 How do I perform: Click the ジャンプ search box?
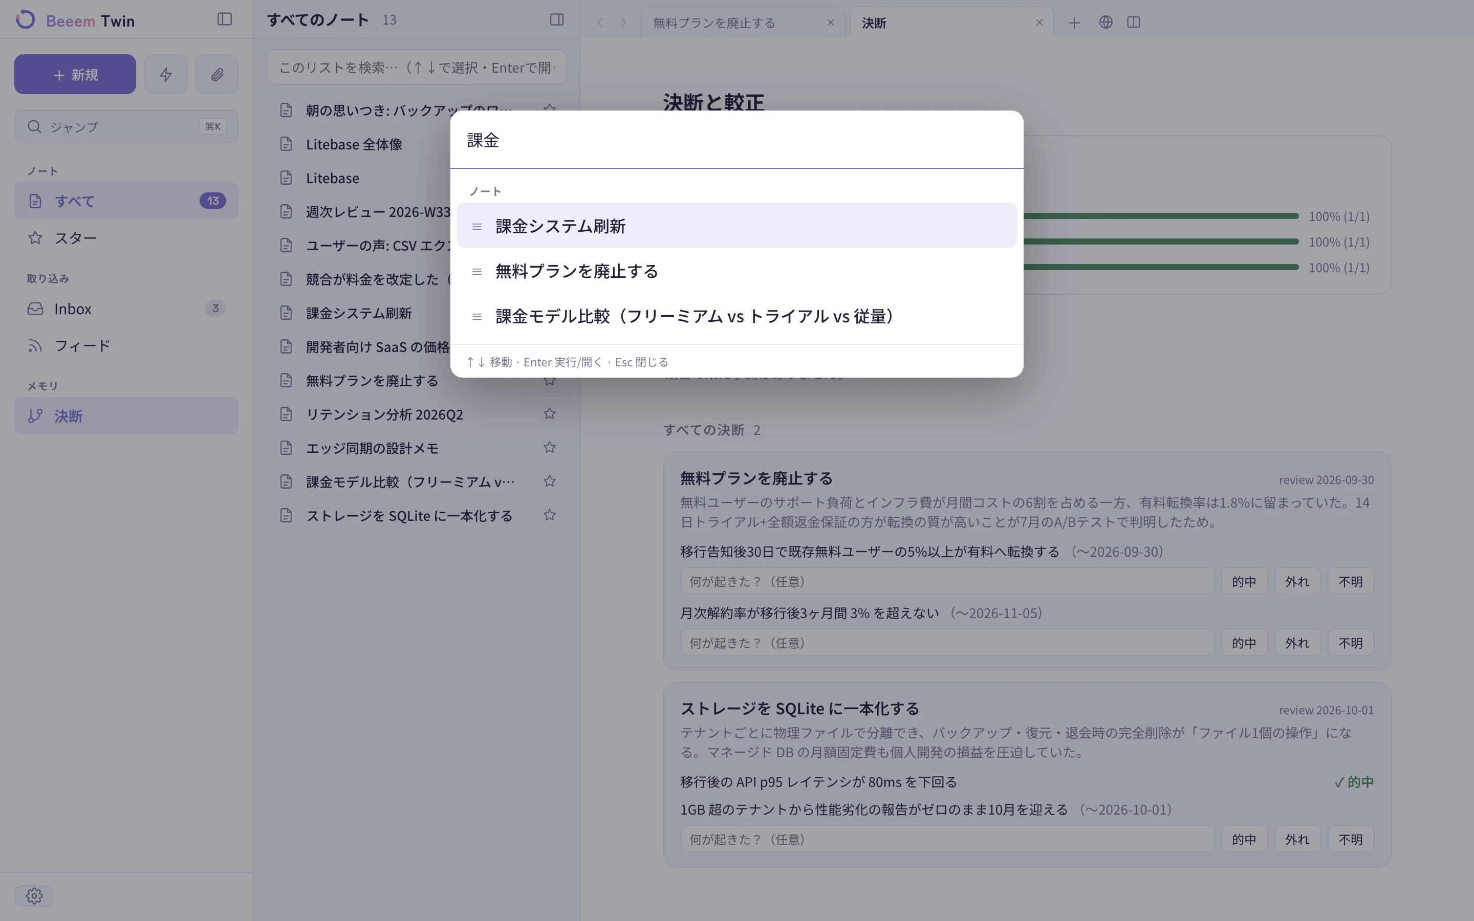click(126, 126)
